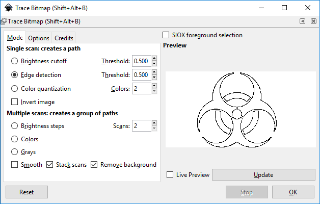Viewport: 320px width, 204px height.
Task: Close the docked Trace Bitmap panel
Action: [x=313, y=21]
